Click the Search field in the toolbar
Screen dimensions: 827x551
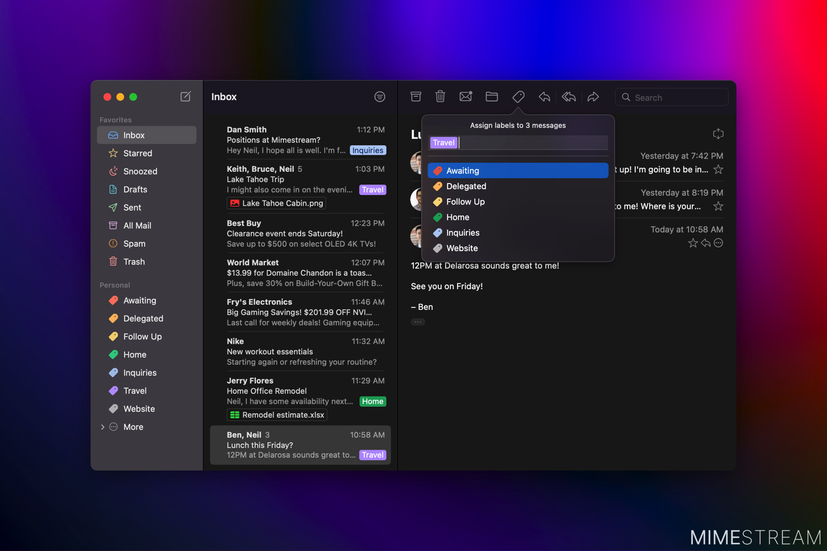[672, 97]
